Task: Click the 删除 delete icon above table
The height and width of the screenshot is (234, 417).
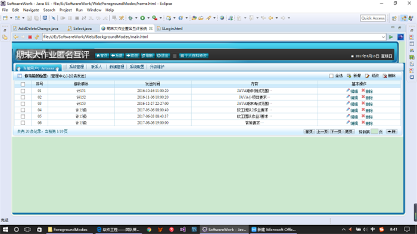Action: (385, 76)
